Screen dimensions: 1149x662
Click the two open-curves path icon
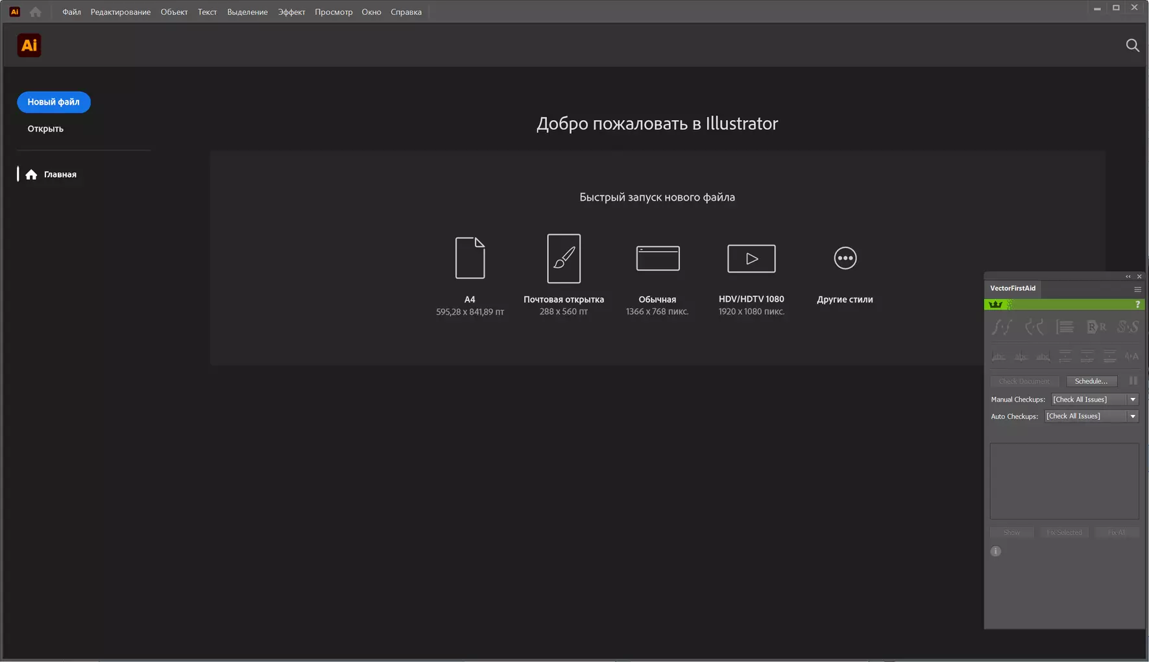[1034, 327]
